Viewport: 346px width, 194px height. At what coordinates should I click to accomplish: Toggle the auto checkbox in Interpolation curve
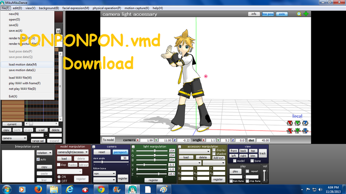38,159
